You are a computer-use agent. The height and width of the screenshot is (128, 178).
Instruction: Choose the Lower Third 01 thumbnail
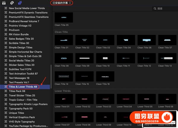[x=64, y=99]
